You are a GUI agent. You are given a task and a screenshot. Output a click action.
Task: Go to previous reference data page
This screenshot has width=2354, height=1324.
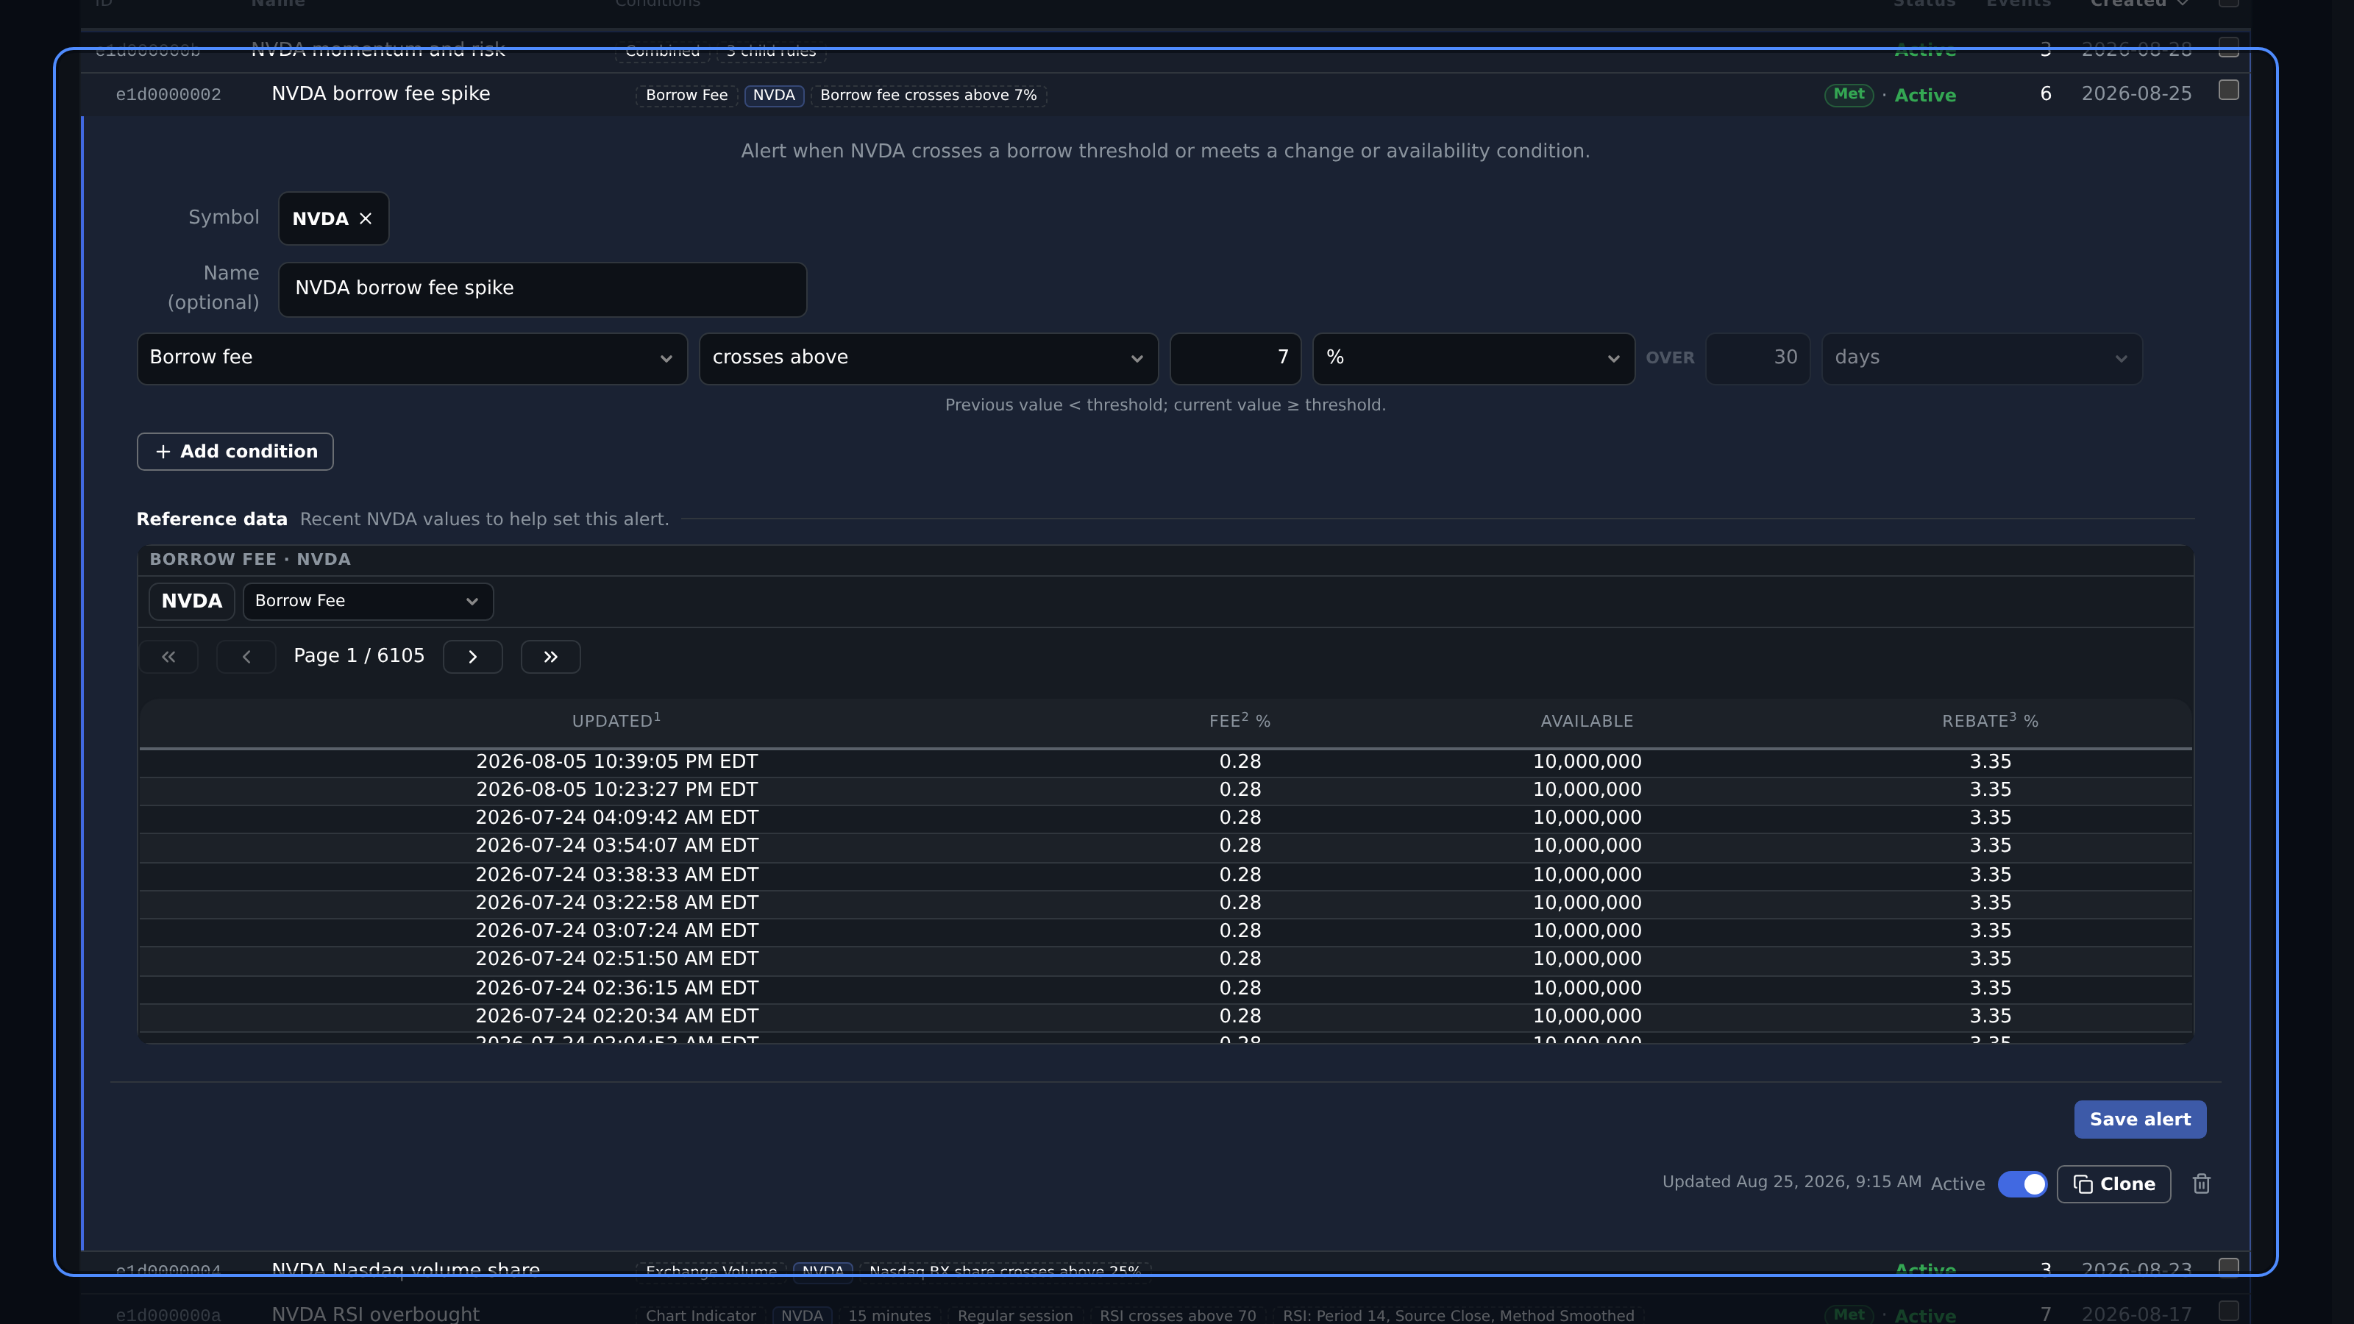(246, 656)
